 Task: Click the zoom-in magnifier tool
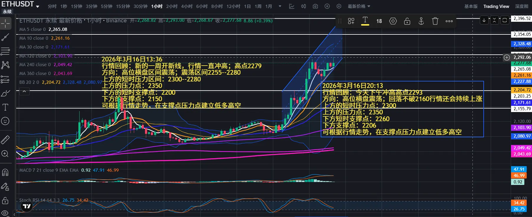tap(5, 153)
